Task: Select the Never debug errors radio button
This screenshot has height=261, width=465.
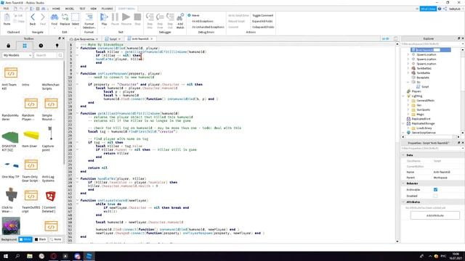Action: (x=189, y=15)
